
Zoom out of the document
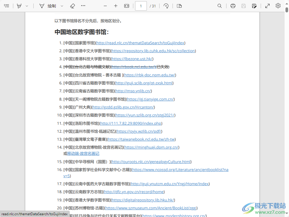[105, 6]
